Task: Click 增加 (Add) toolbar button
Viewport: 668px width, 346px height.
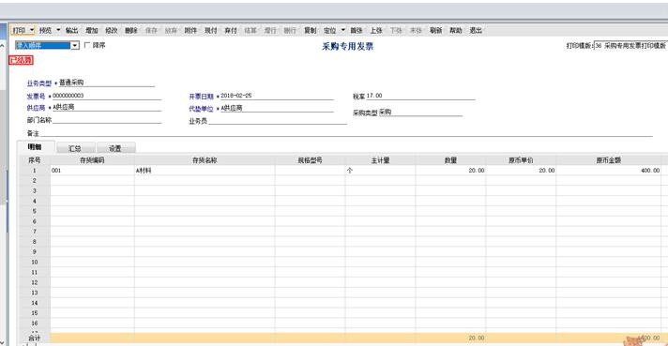Action: (x=92, y=30)
